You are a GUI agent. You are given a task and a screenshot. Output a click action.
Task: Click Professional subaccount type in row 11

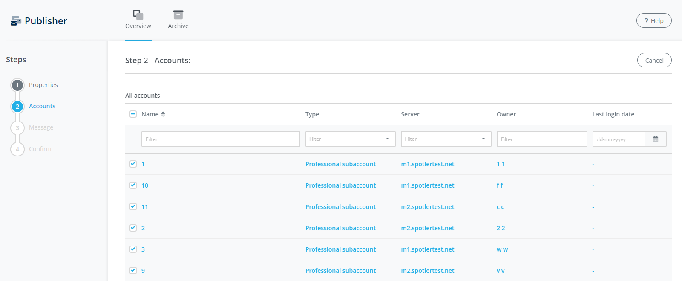(340, 207)
